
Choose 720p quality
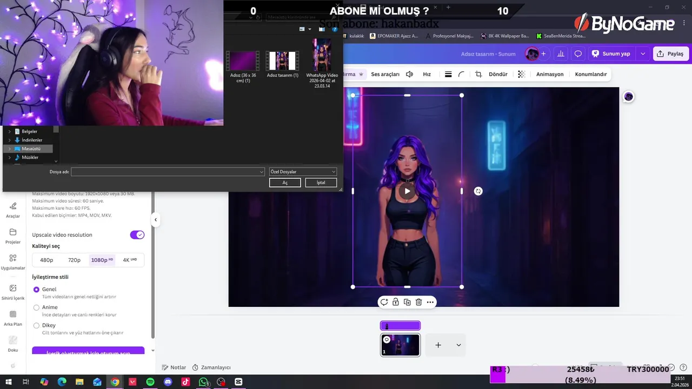point(74,260)
